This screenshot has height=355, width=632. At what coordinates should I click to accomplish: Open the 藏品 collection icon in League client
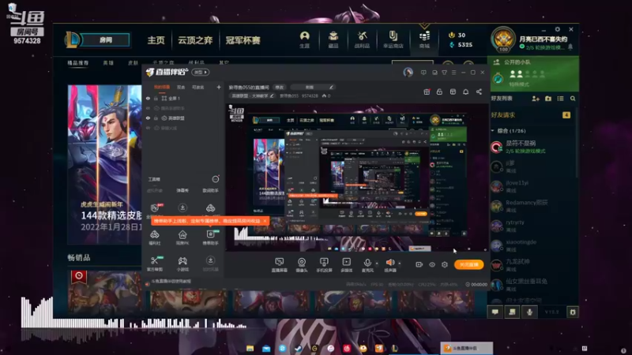[333, 40]
